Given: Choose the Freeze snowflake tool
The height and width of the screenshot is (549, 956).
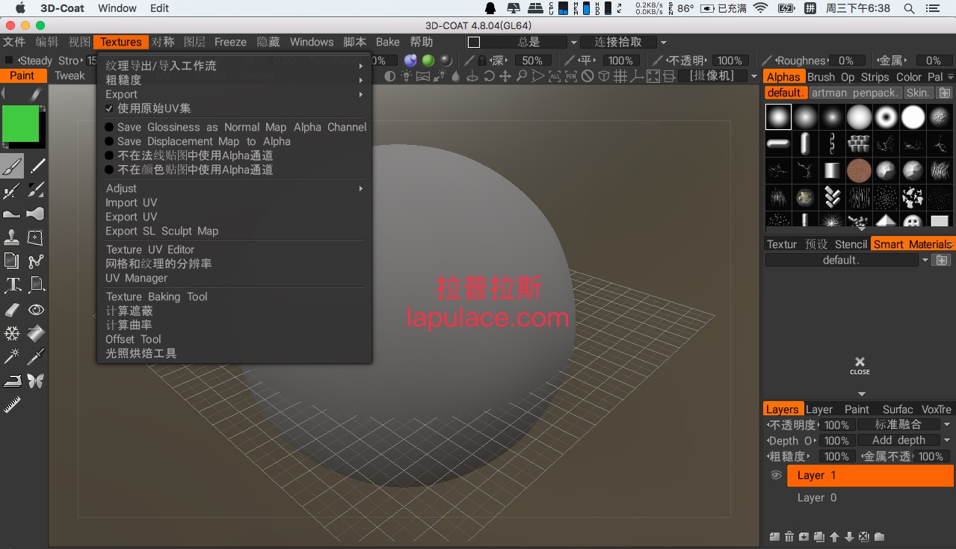Looking at the screenshot, I should [x=12, y=333].
